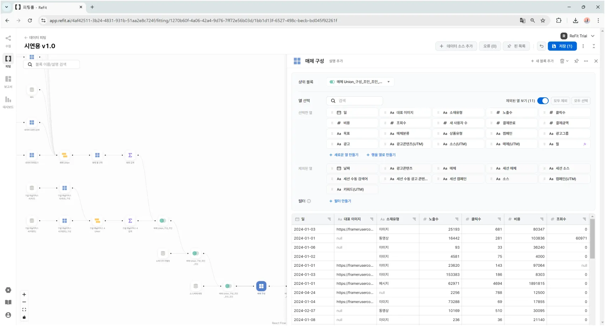Screen dimensions: 605x326
Task: Select the excluded 날짜 column chip
Action: pos(352,168)
